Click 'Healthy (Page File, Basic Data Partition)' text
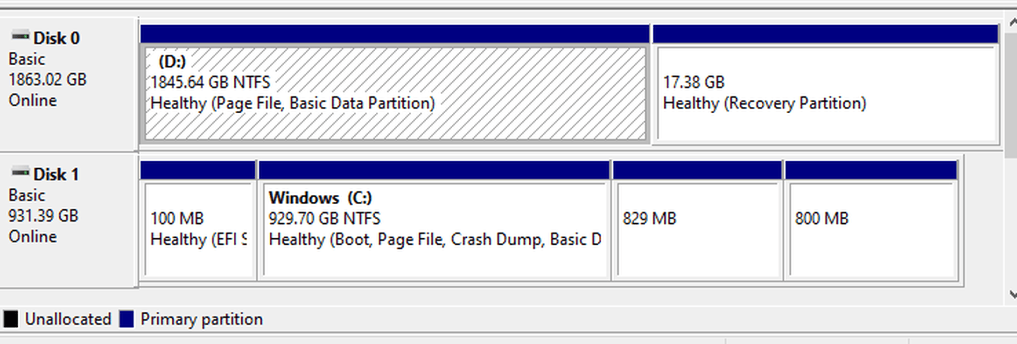The image size is (1017, 344). click(293, 103)
